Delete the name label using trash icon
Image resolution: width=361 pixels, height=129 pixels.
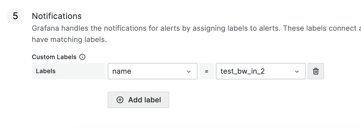pos(316,71)
